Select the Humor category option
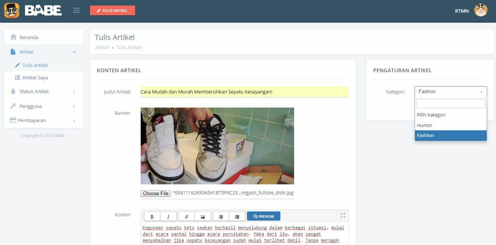Viewport: 496px width, 245px height. pos(450,125)
